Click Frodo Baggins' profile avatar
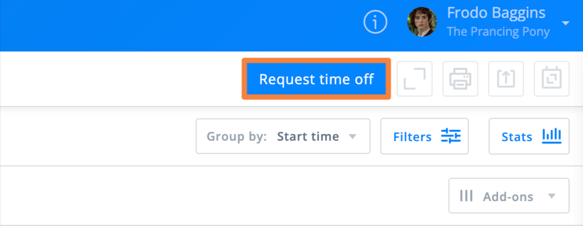The image size is (583, 226). [422, 22]
